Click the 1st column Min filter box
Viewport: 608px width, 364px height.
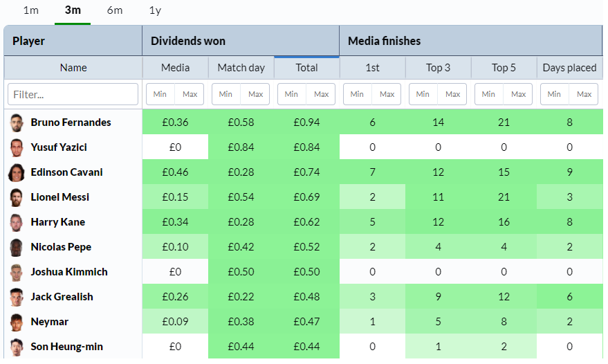pos(357,94)
